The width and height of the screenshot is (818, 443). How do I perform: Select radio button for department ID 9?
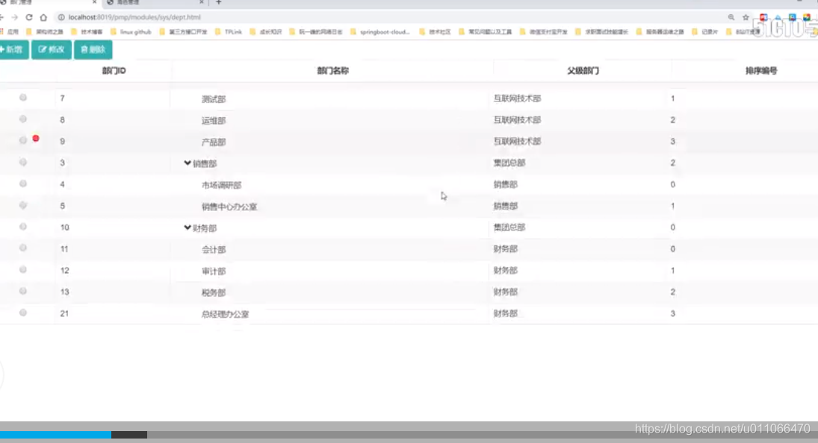click(23, 140)
